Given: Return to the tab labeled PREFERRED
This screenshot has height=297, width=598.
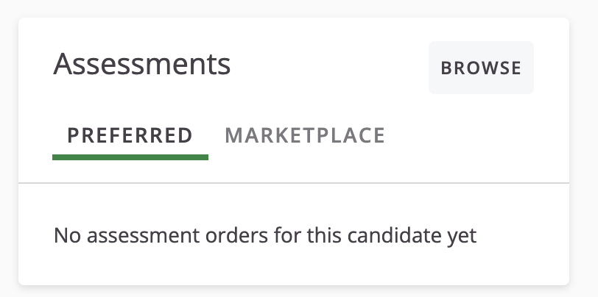Looking at the screenshot, I should 130,135.
